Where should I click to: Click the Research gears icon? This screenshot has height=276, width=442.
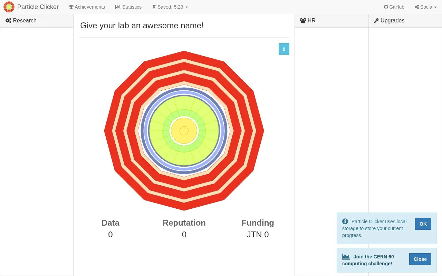9,21
